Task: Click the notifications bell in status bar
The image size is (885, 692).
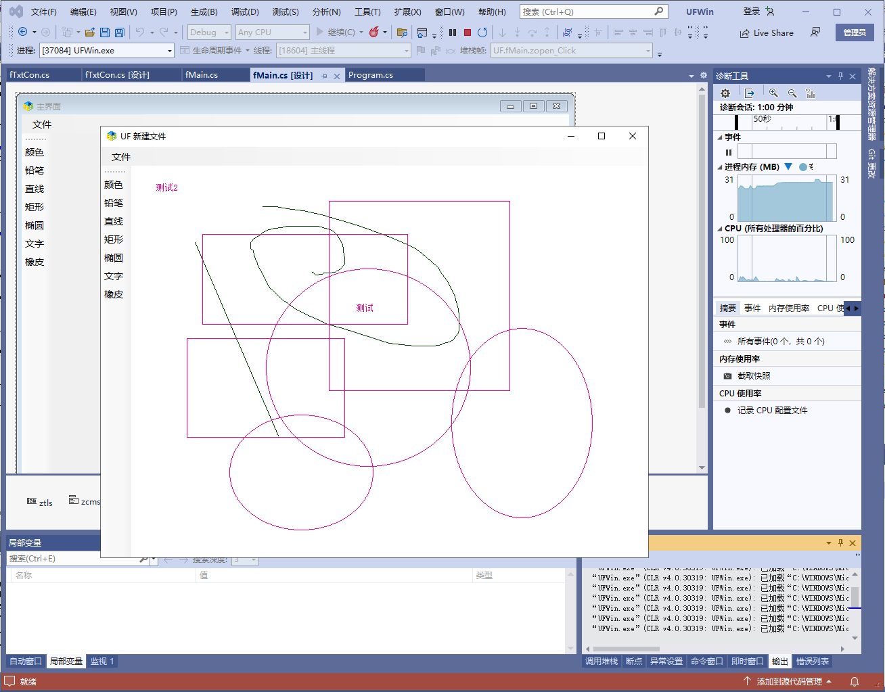Action: coord(855,681)
